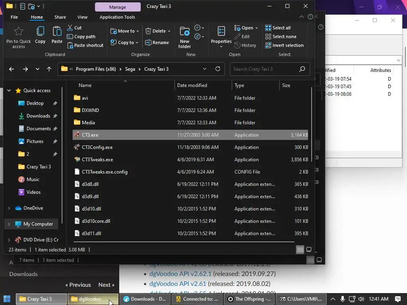Switch to the View ribbon tab
This screenshot has width=407, height=305.
[x=82, y=17]
